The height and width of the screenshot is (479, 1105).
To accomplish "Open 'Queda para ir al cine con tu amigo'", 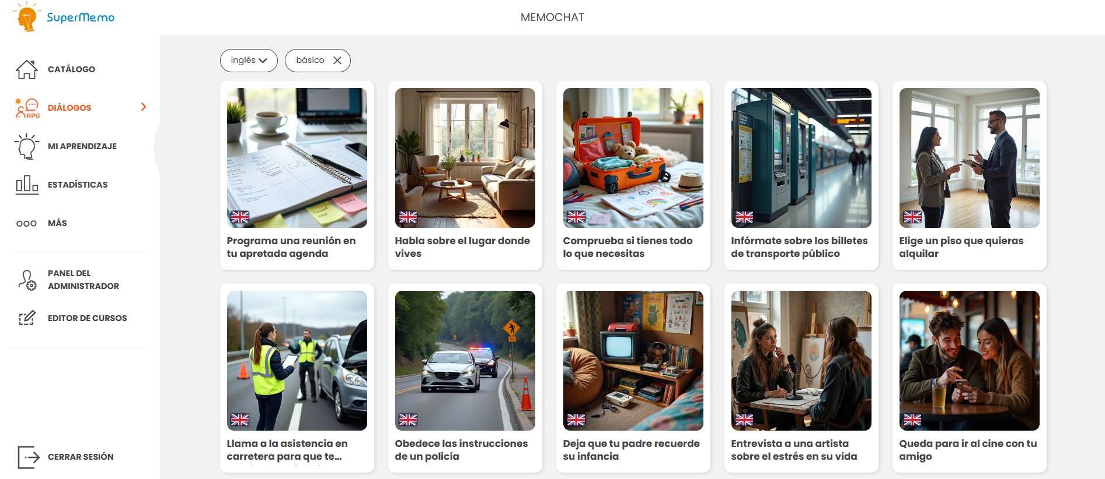I will click(970, 378).
